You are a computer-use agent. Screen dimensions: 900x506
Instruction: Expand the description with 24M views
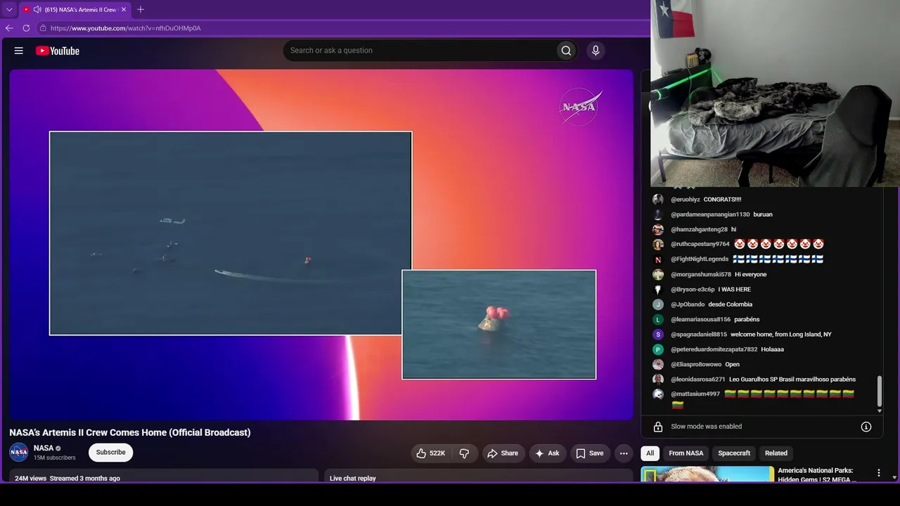pyautogui.click(x=163, y=477)
